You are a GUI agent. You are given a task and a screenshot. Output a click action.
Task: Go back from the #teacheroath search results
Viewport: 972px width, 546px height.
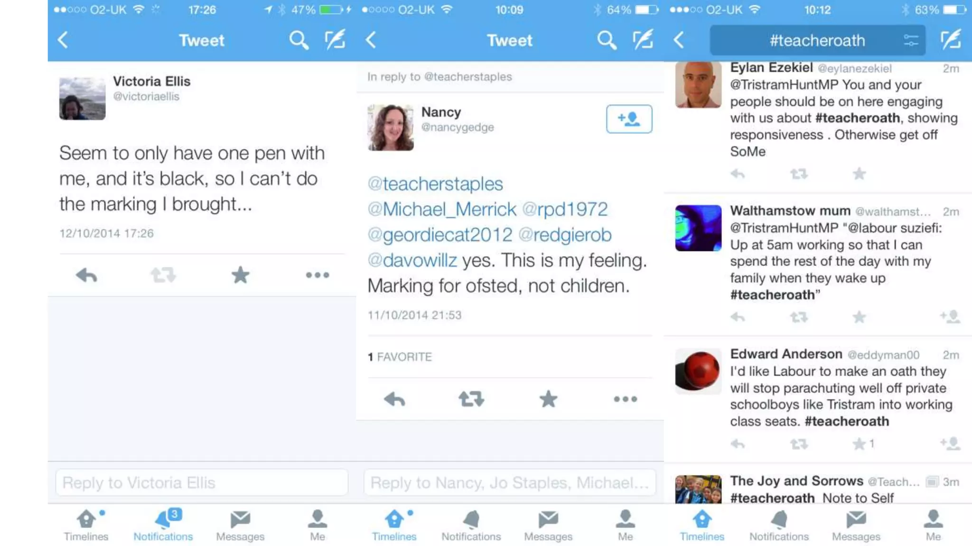click(x=679, y=40)
